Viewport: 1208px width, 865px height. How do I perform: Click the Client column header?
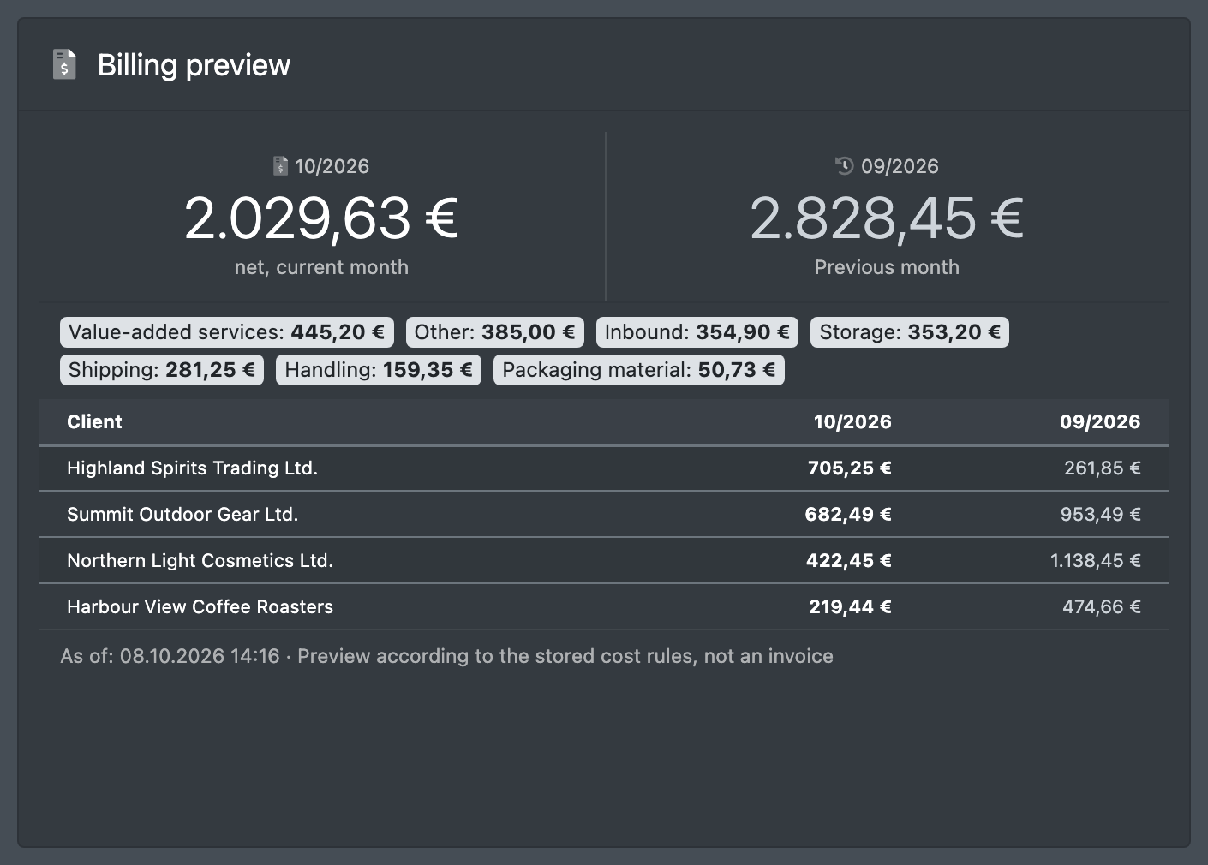click(x=94, y=421)
